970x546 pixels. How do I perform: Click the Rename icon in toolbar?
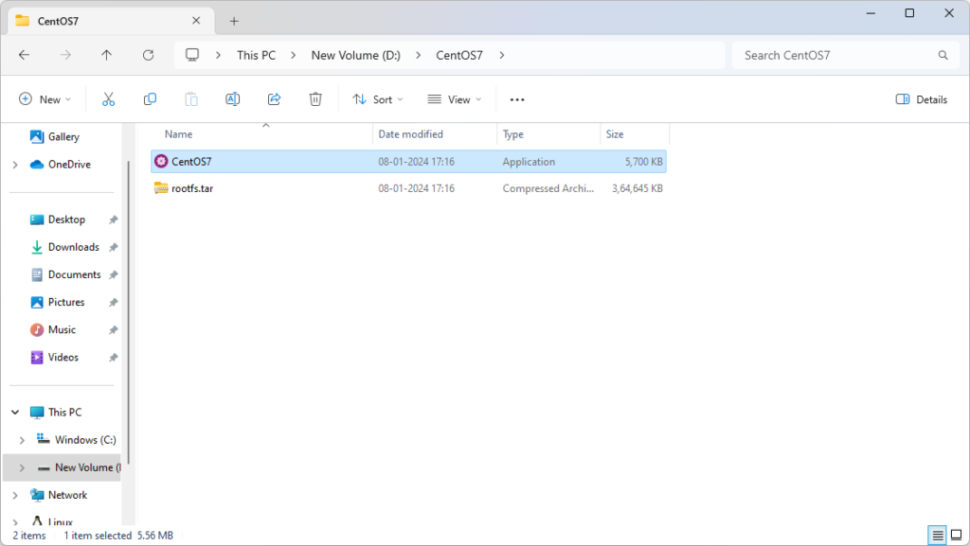click(x=233, y=99)
